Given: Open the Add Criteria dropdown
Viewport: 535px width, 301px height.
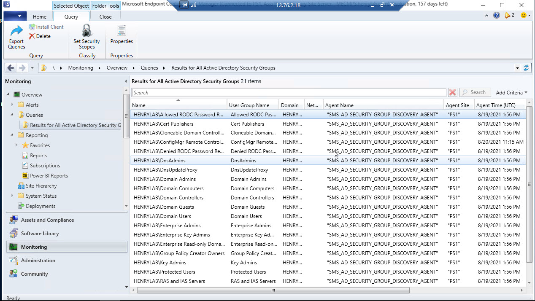Looking at the screenshot, I should 511,92.
